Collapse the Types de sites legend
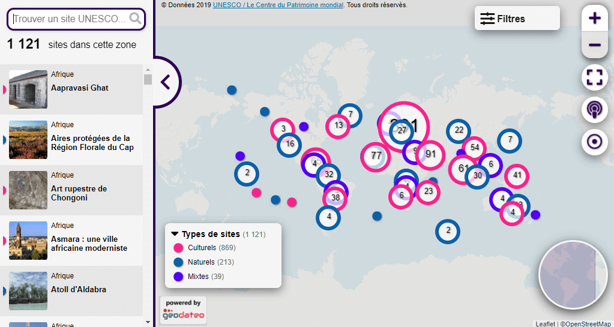This screenshot has height=327, width=614. [175, 234]
